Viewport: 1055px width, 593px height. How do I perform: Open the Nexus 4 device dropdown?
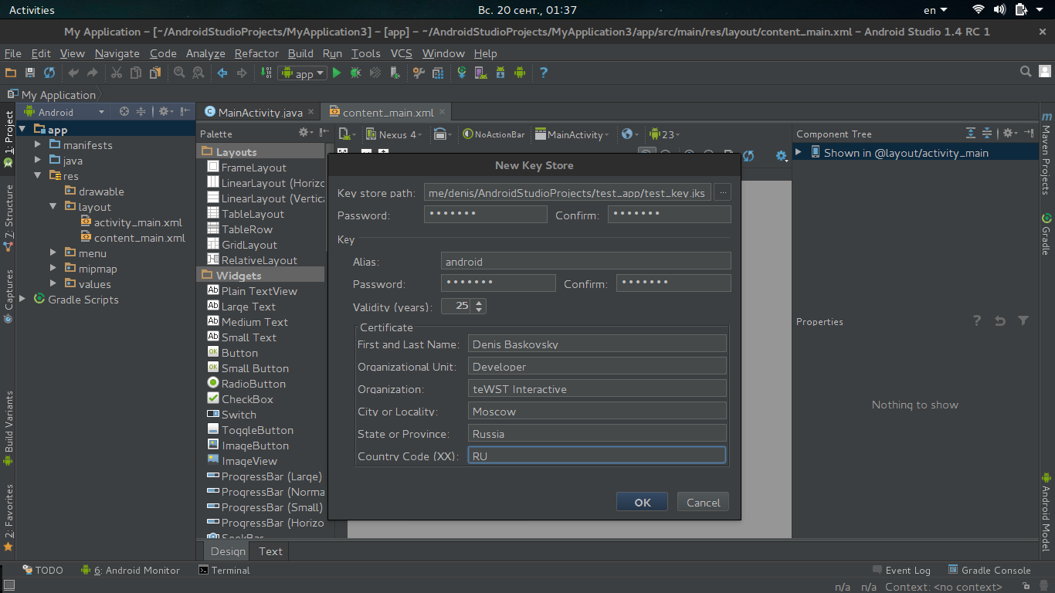tap(394, 134)
